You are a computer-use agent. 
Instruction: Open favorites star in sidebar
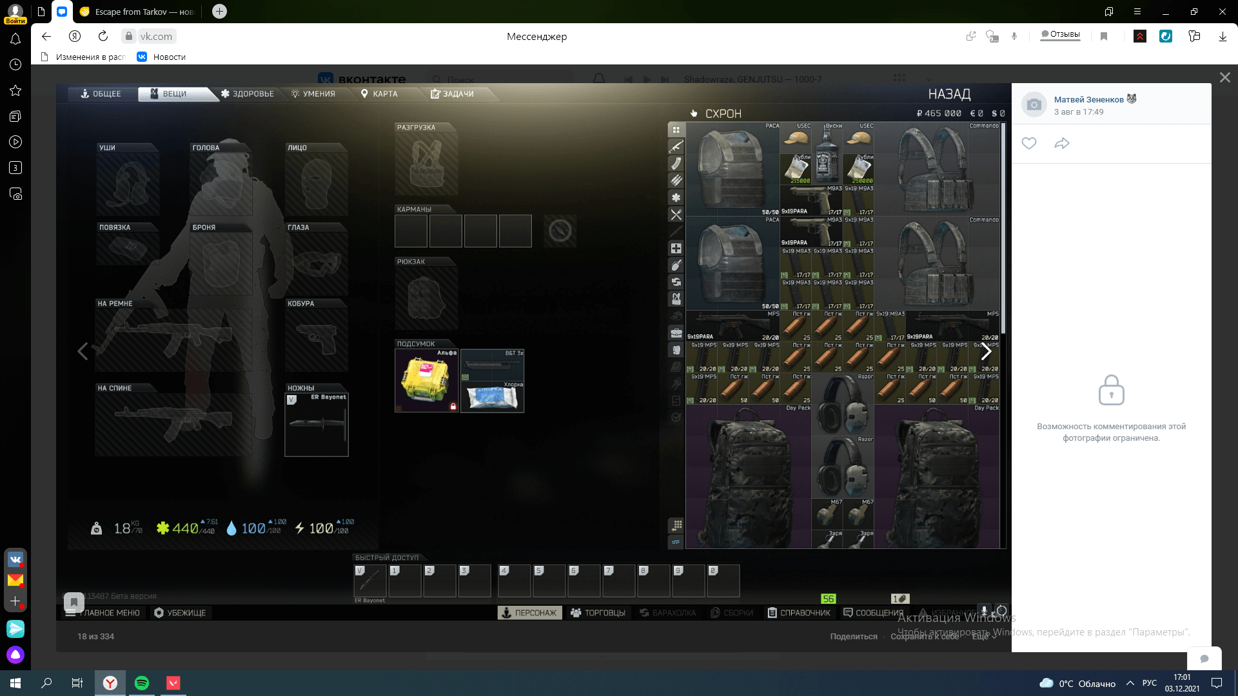15,90
